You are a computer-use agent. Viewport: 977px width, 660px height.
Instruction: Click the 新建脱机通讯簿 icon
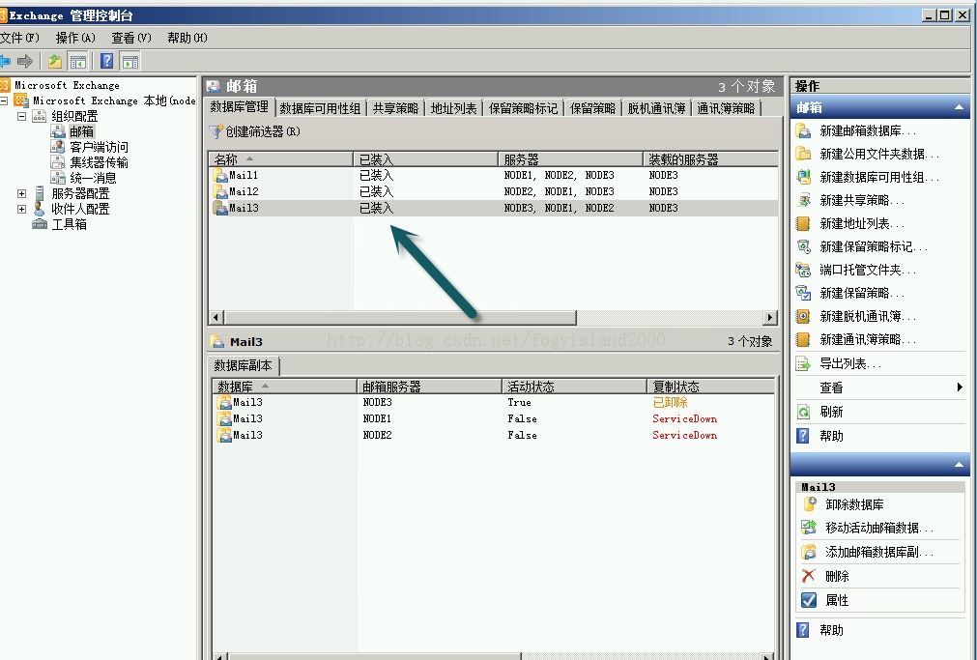click(x=804, y=316)
